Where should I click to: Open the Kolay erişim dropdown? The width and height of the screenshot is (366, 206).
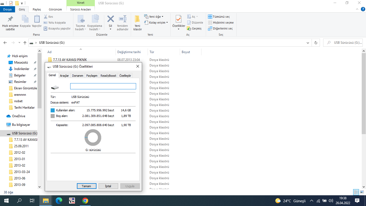[x=156, y=23]
